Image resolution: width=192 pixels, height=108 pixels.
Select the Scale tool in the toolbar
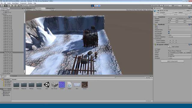tap(12, 6)
